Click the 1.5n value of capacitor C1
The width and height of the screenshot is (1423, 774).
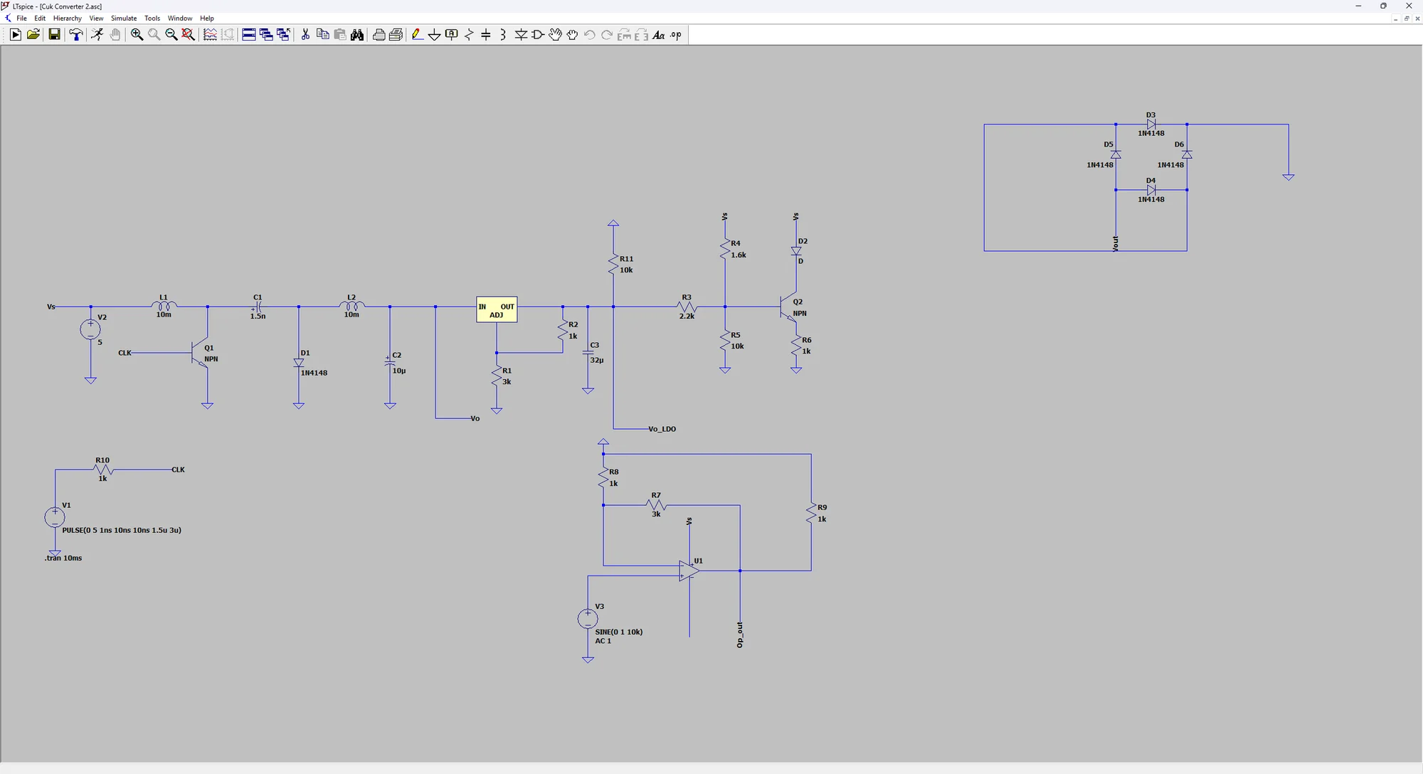[258, 316]
